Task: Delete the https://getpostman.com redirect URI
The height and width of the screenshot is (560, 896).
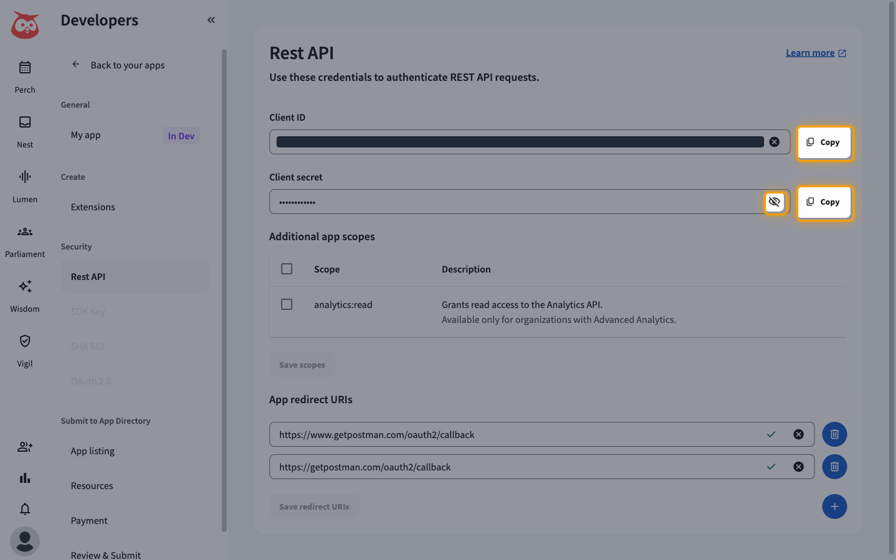Action: pos(834,467)
